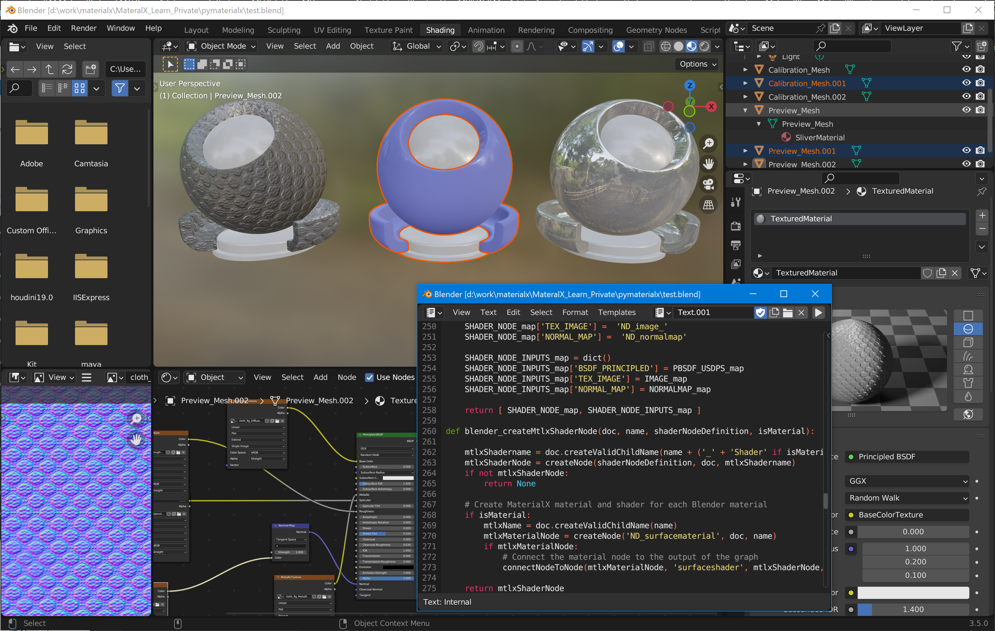Screen dimensions: 995x631
Task: Click the subsurface color white swatch
Action: pos(913,592)
